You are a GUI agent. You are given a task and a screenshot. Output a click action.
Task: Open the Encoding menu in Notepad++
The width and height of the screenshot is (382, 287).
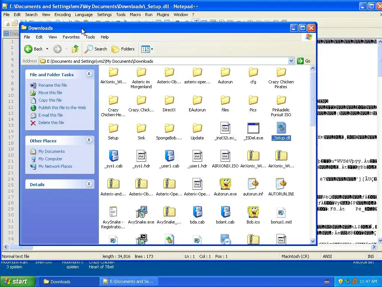tap(63, 15)
